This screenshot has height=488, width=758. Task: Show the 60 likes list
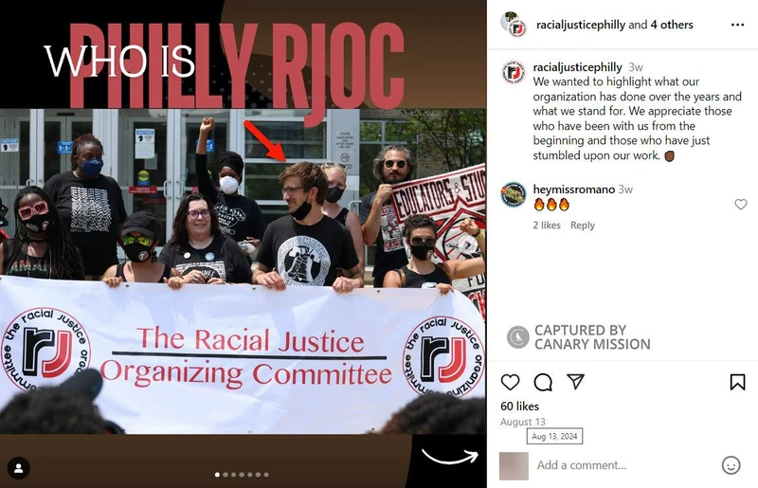[519, 407]
